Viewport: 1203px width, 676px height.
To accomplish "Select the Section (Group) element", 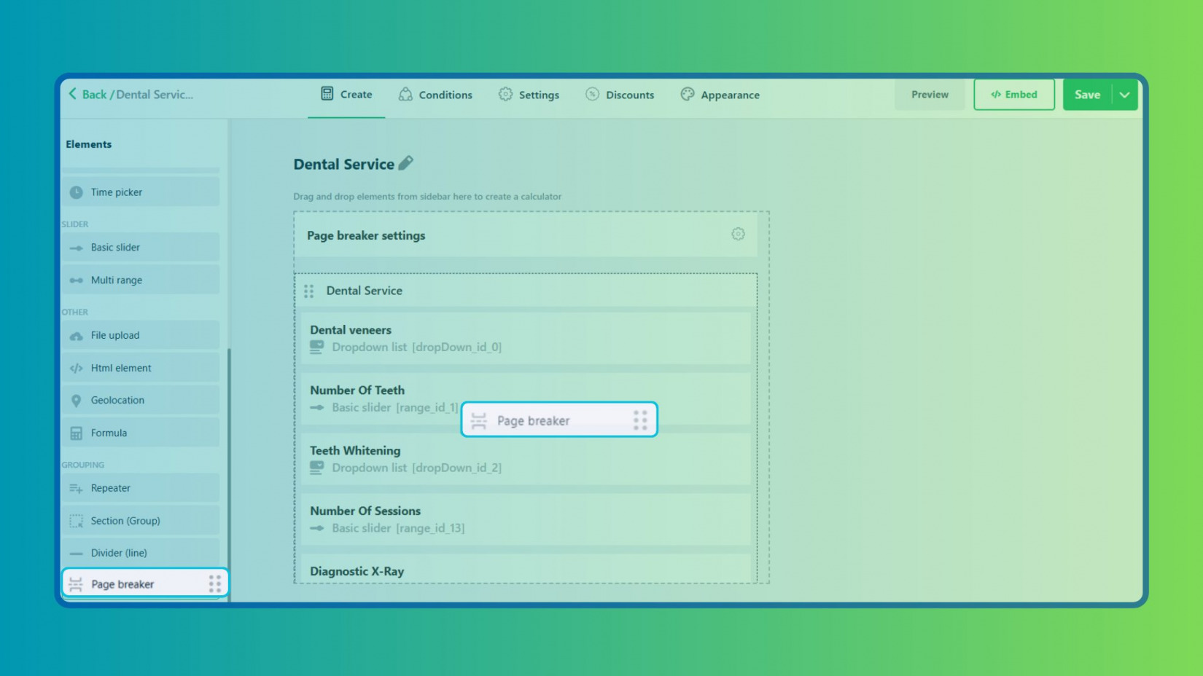I will [125, 520].
